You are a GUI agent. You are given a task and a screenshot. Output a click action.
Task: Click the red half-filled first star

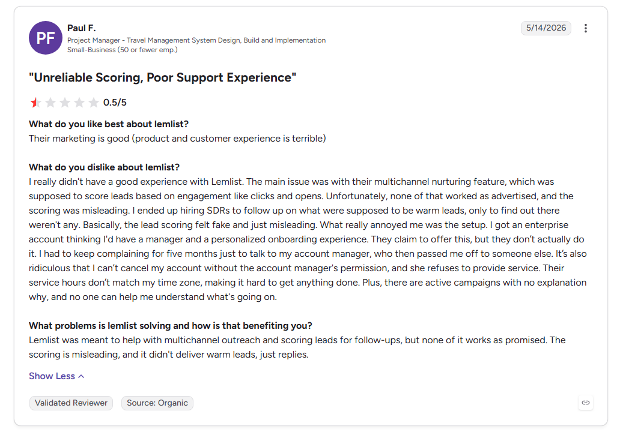(x=35, y=103)
